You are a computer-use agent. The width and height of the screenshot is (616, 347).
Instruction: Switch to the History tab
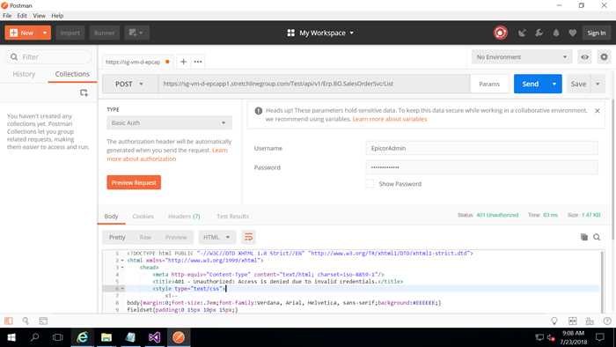[x=24, y=74]
